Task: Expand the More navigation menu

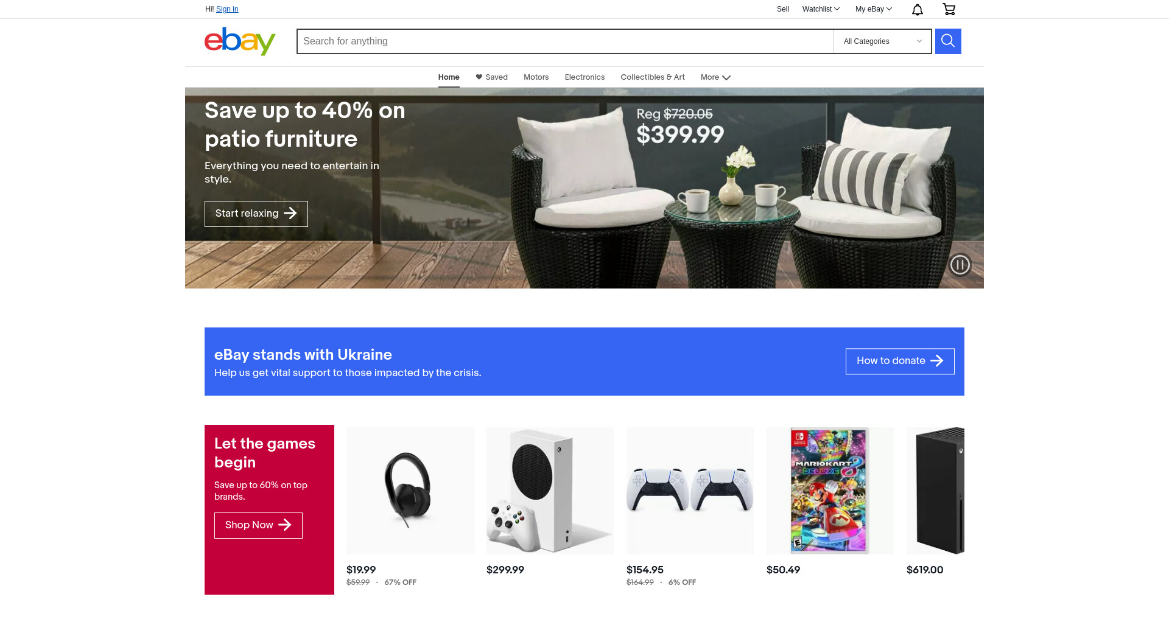Action: 715,77
